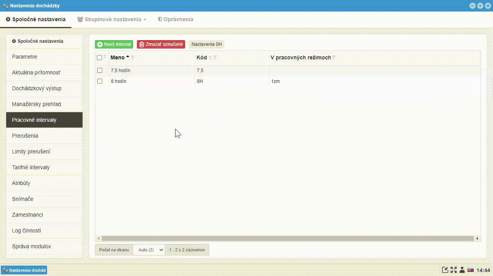The height and width of the screenshot is (276, 493).
Task: Open the filter icon beside Kód header
Action: pyautogui.click(x=215, y=57)
